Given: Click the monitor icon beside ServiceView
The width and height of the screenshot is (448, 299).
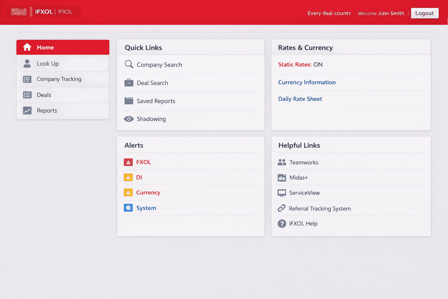Looking at the screenshot, I should point(282,193).
